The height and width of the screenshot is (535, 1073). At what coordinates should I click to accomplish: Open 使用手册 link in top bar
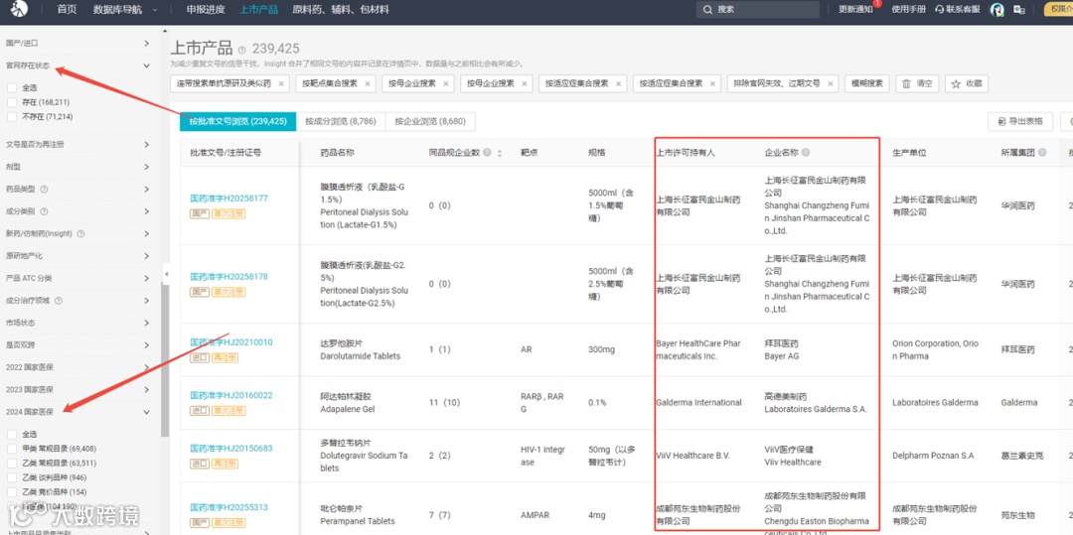[909, 10]
